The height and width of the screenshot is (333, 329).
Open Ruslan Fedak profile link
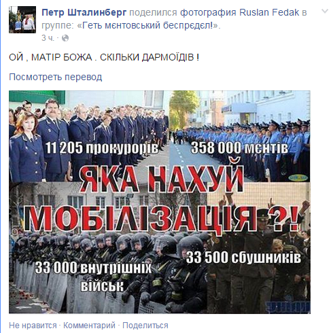[x=269, y=12]
